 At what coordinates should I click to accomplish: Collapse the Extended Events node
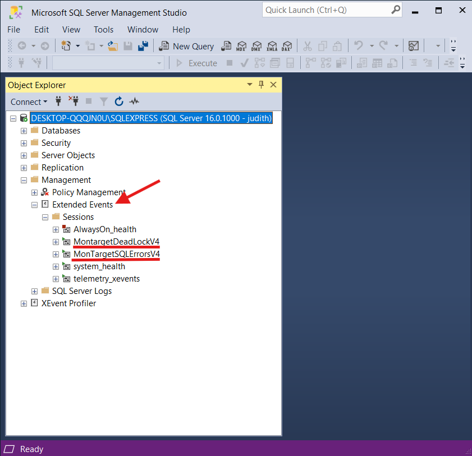pyautogui.click(x=35, y=205)
